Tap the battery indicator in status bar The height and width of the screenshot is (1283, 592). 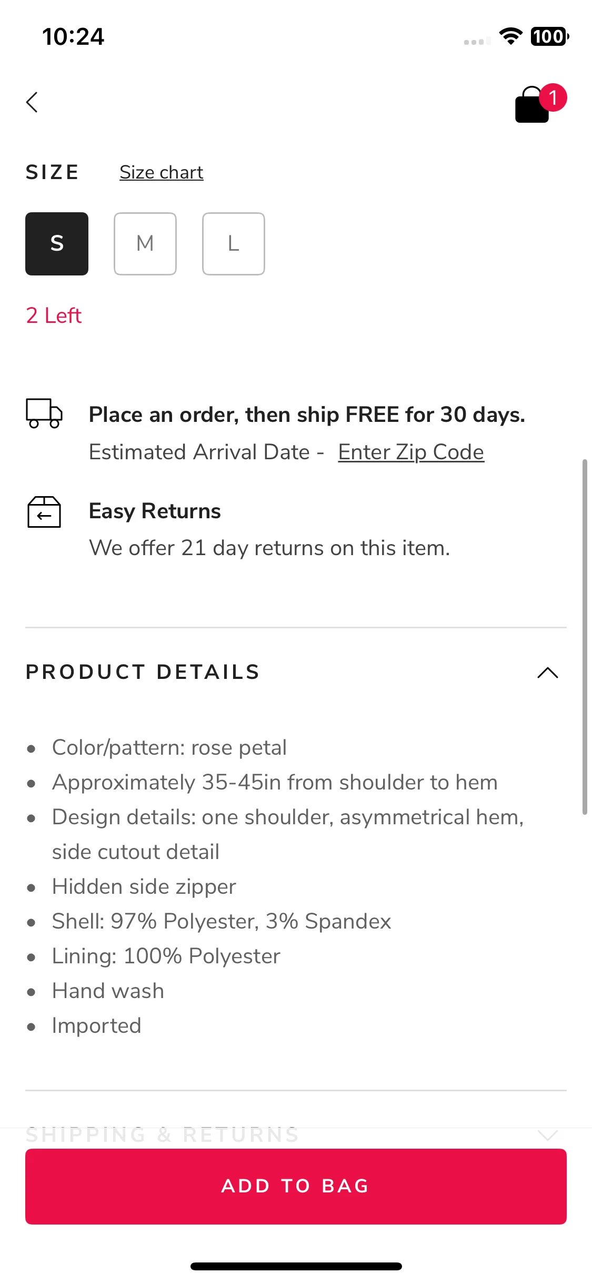550,36
